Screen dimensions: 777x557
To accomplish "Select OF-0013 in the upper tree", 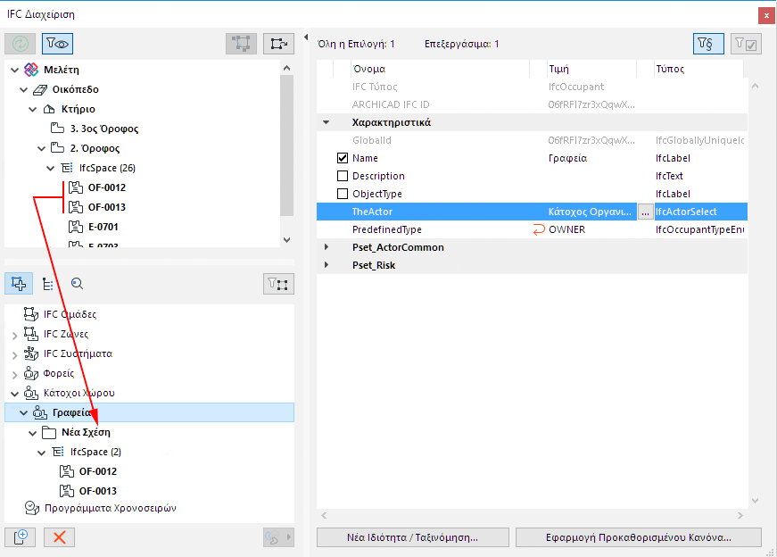I will pyautogui.click(x=107, y=207).
